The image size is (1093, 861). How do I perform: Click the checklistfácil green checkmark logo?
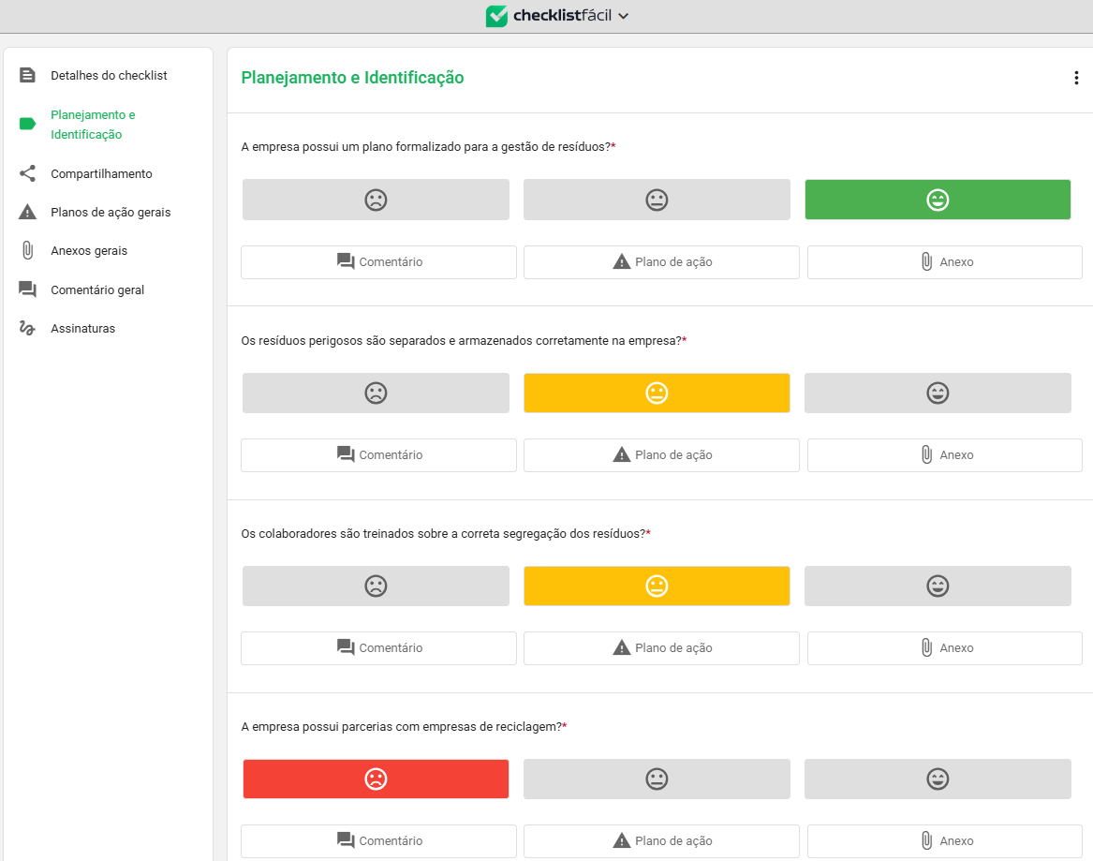click(x=497, y=16)
